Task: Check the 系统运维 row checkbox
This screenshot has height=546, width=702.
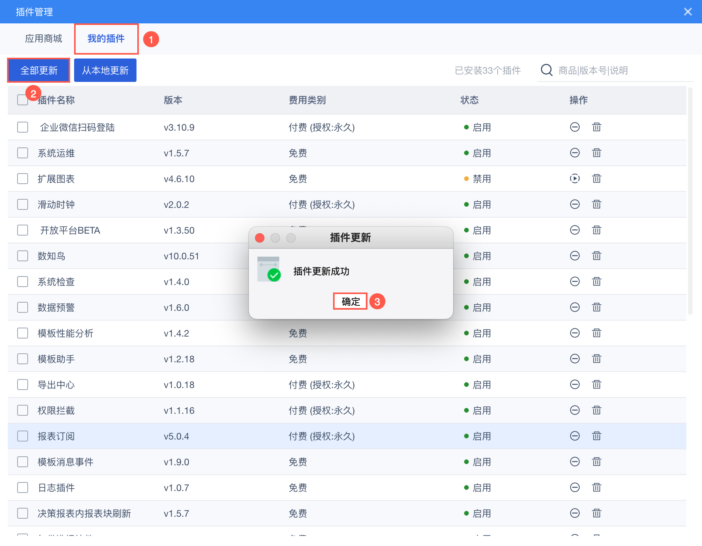Action: click(x=23, y=153)
